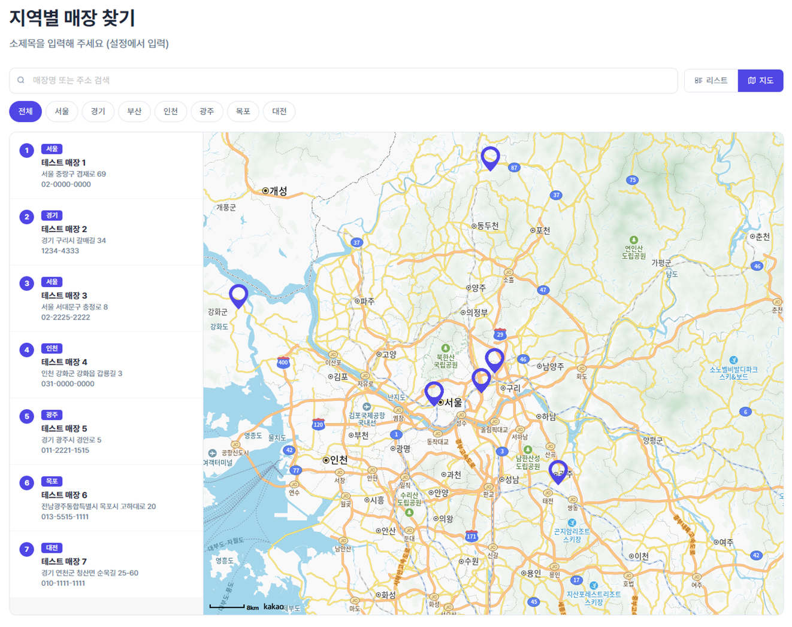Click address 경기 구리시 갈매길 34
Image resolution: width=792 pixels, height=627 pixels.
click(74, 241)
